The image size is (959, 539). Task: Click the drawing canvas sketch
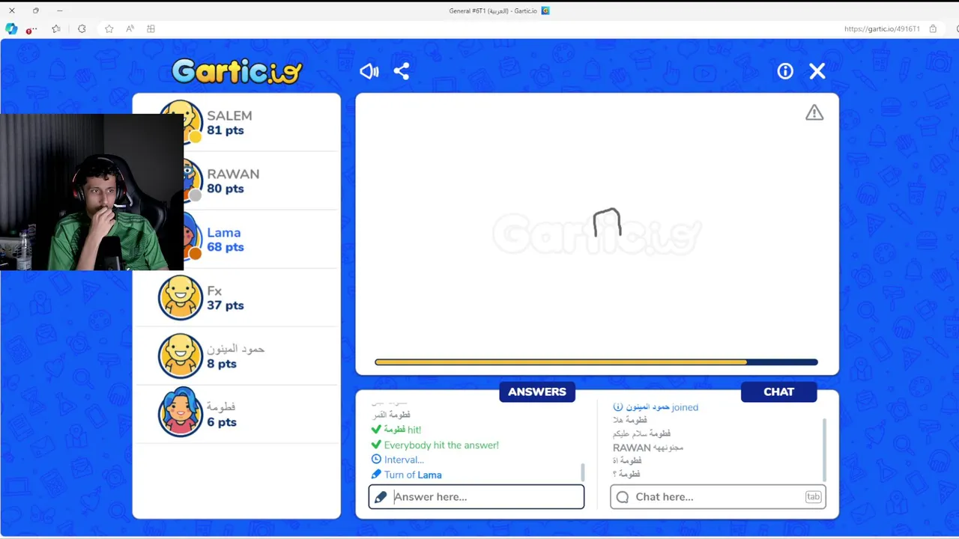pos(607,222)
